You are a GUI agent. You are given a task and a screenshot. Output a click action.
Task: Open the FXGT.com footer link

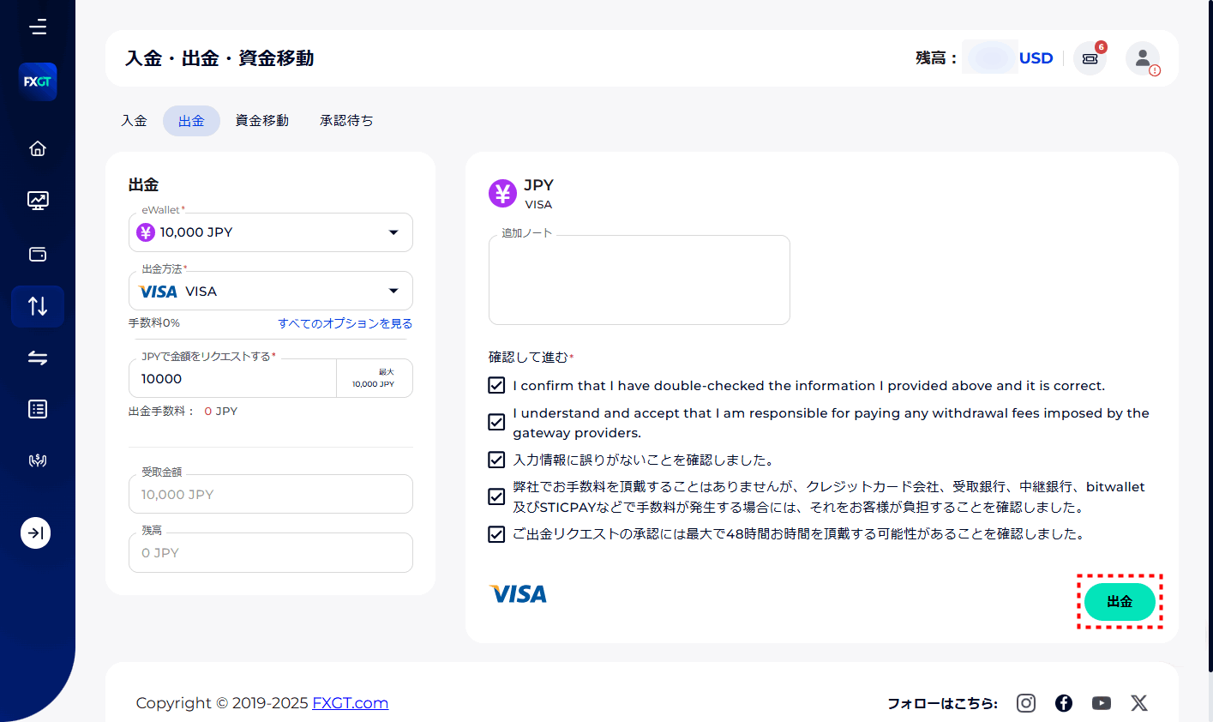[x=350, y=703]
